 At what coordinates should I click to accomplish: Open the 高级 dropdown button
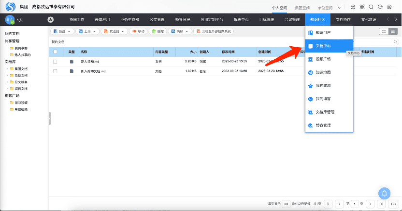(x=180, y=31)
